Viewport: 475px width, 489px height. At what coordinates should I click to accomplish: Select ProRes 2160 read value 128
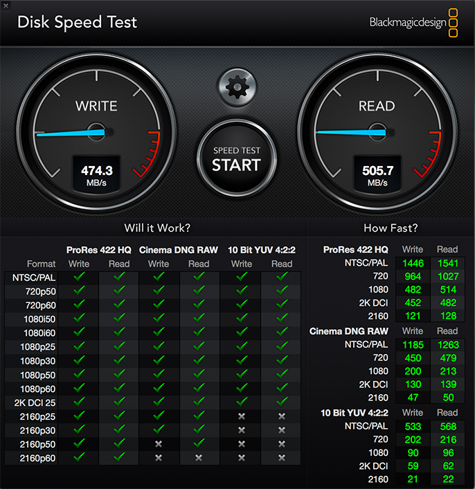pos(448,316)
